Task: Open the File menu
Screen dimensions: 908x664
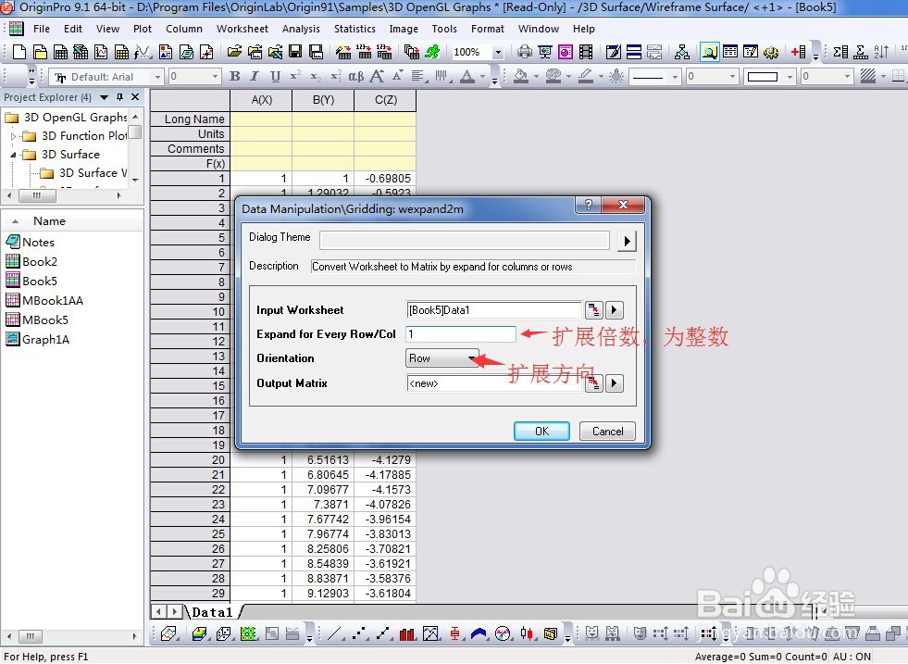Action: (41, 29)
